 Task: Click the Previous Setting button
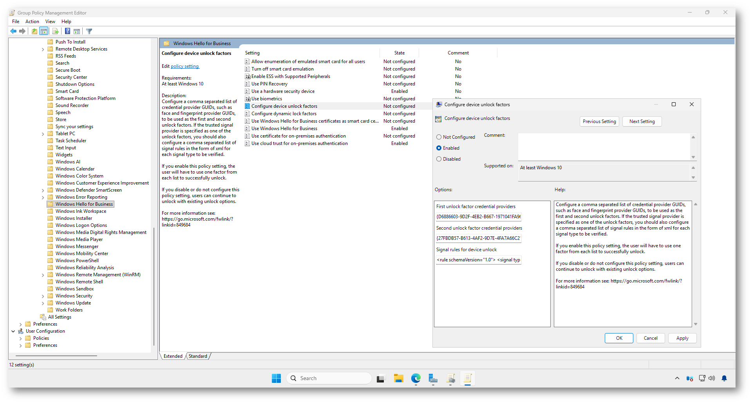tap(599, 121)
